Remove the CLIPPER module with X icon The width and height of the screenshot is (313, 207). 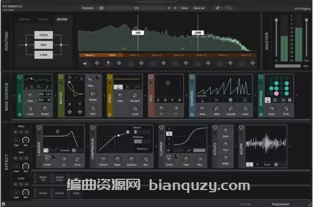pyautogui.click(x=161, y=133)
